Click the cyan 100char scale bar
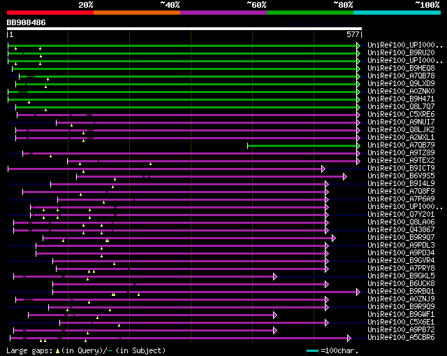 (312, 350)
